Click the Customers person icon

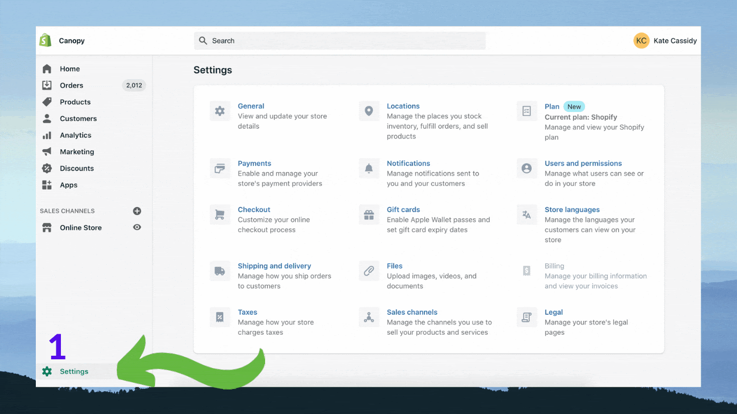(x=47, y=119)
